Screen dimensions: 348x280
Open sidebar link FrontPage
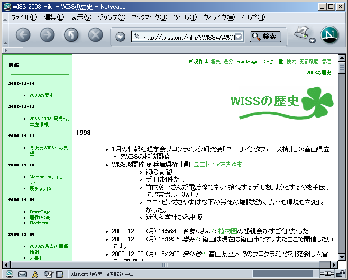click(x=40, y=212)
